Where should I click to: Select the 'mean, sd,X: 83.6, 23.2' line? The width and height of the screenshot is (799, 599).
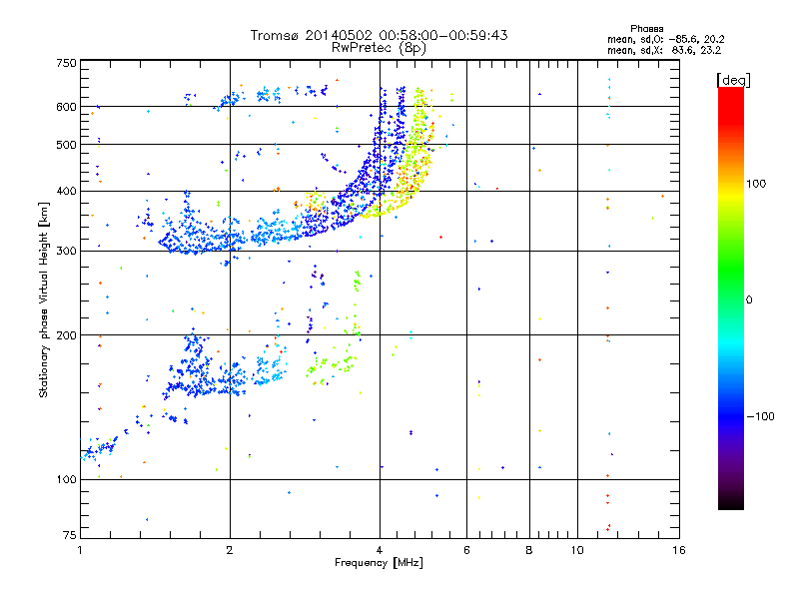(664, 50)
